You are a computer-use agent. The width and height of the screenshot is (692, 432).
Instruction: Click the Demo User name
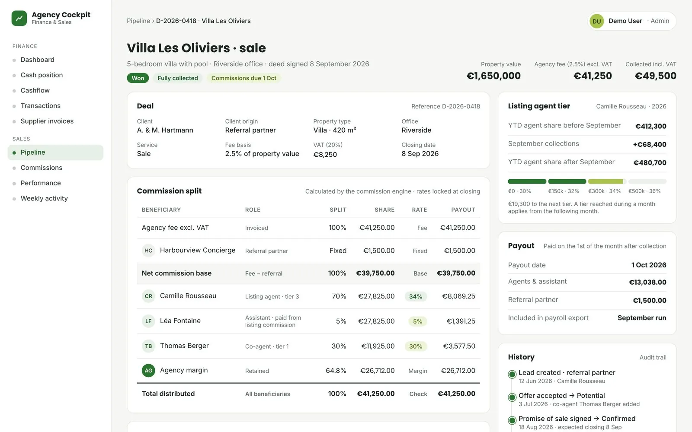(625, 21)
